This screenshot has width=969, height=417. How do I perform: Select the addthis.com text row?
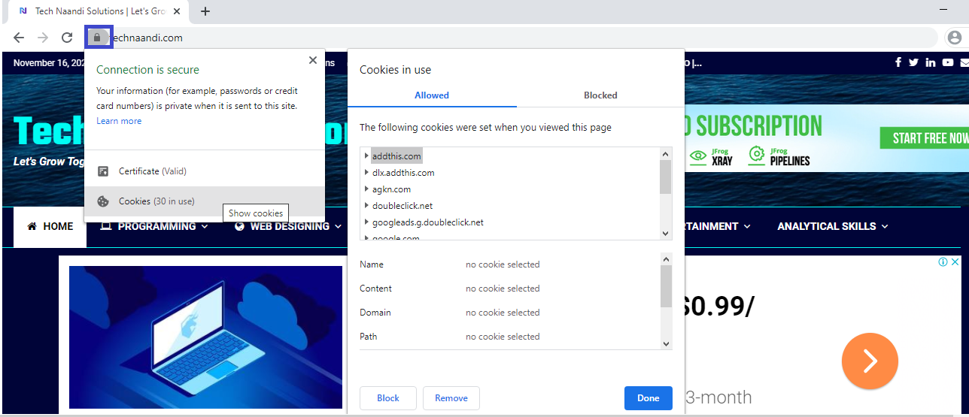pos(396,156)
